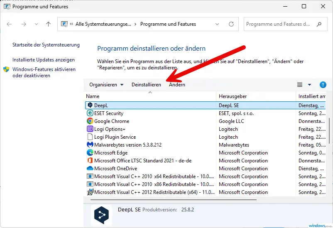Click the Google LLC publisher cell
The width and height of the screenshot is (333, 228).
231,121
